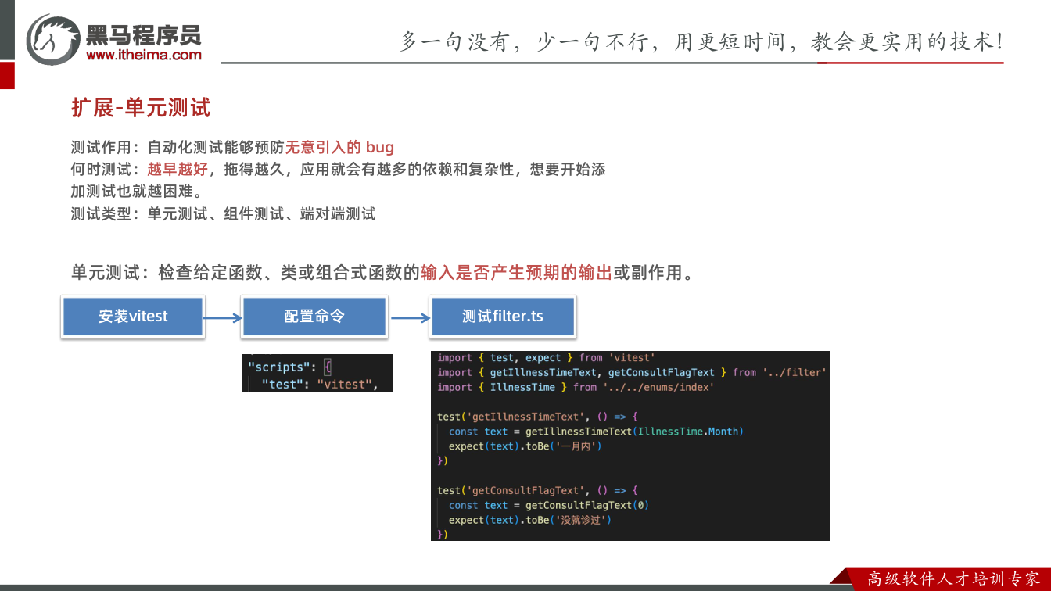1051x591 pixels.
Task: Click the horse head logo icon
Action: coord(53,39)
